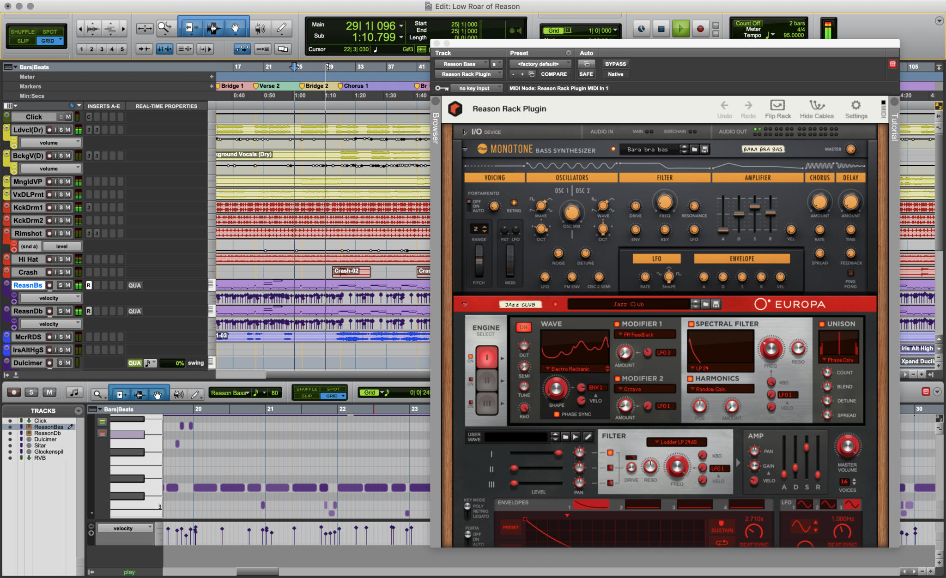Select the Pencil tool
Viewport: 946px width, 578px height.
click(281, 28)
